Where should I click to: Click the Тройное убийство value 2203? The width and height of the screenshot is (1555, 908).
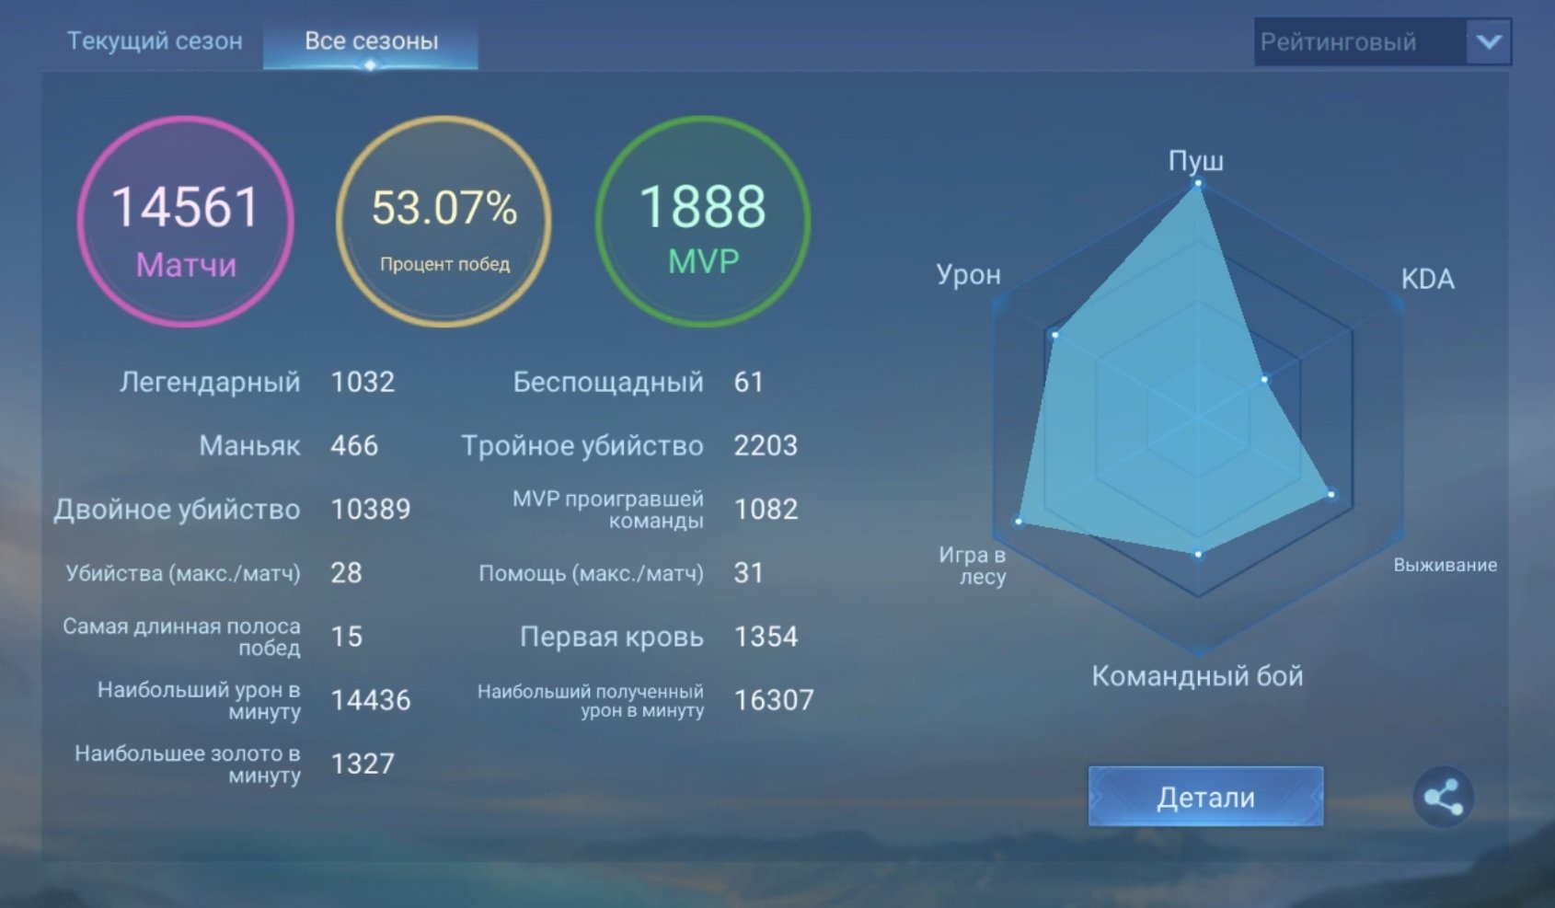[x=766, y=445]
